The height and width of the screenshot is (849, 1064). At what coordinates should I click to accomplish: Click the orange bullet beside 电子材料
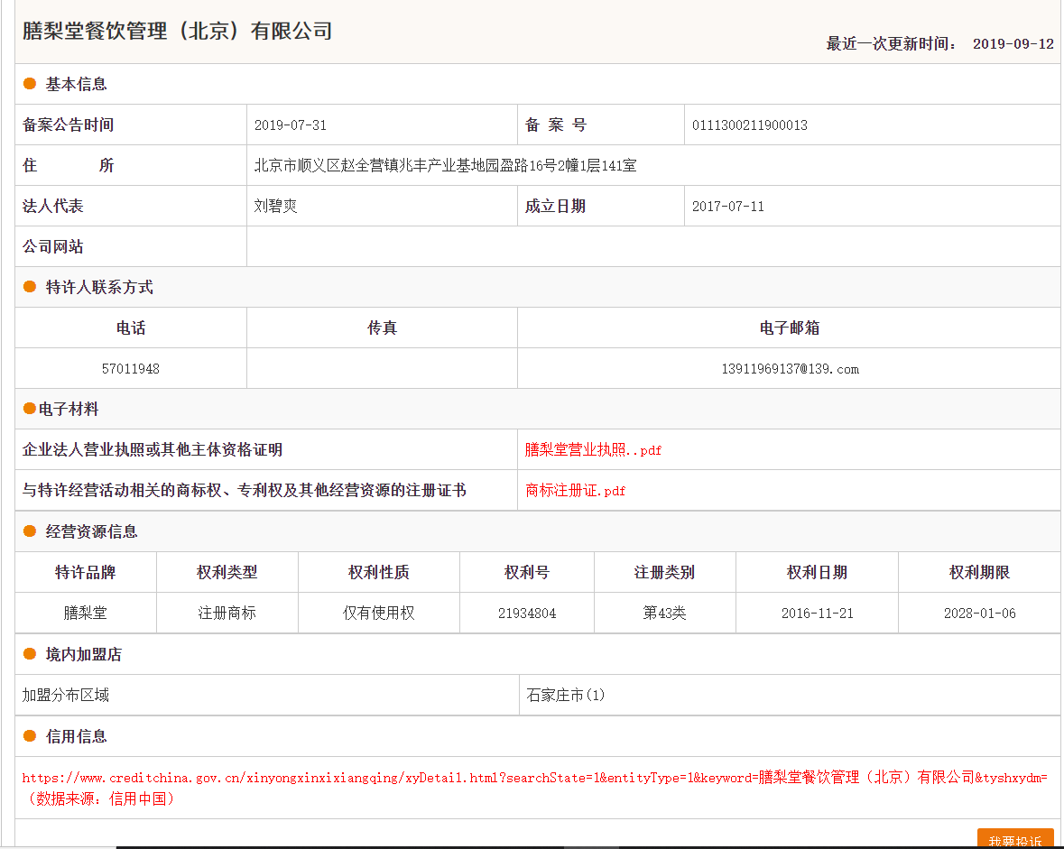(x=30, y=409)
